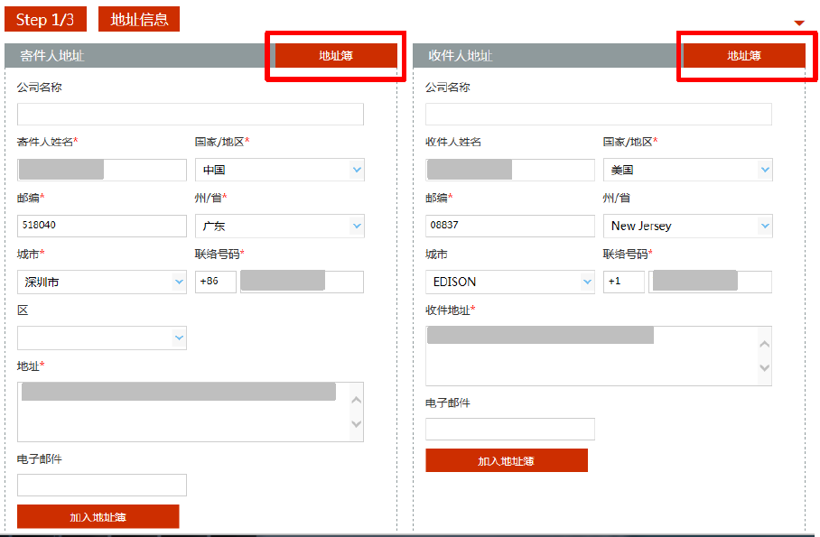Open recipient state dropdown showing New Jersey
Screen dimensions: 820x537
point(687,226)
